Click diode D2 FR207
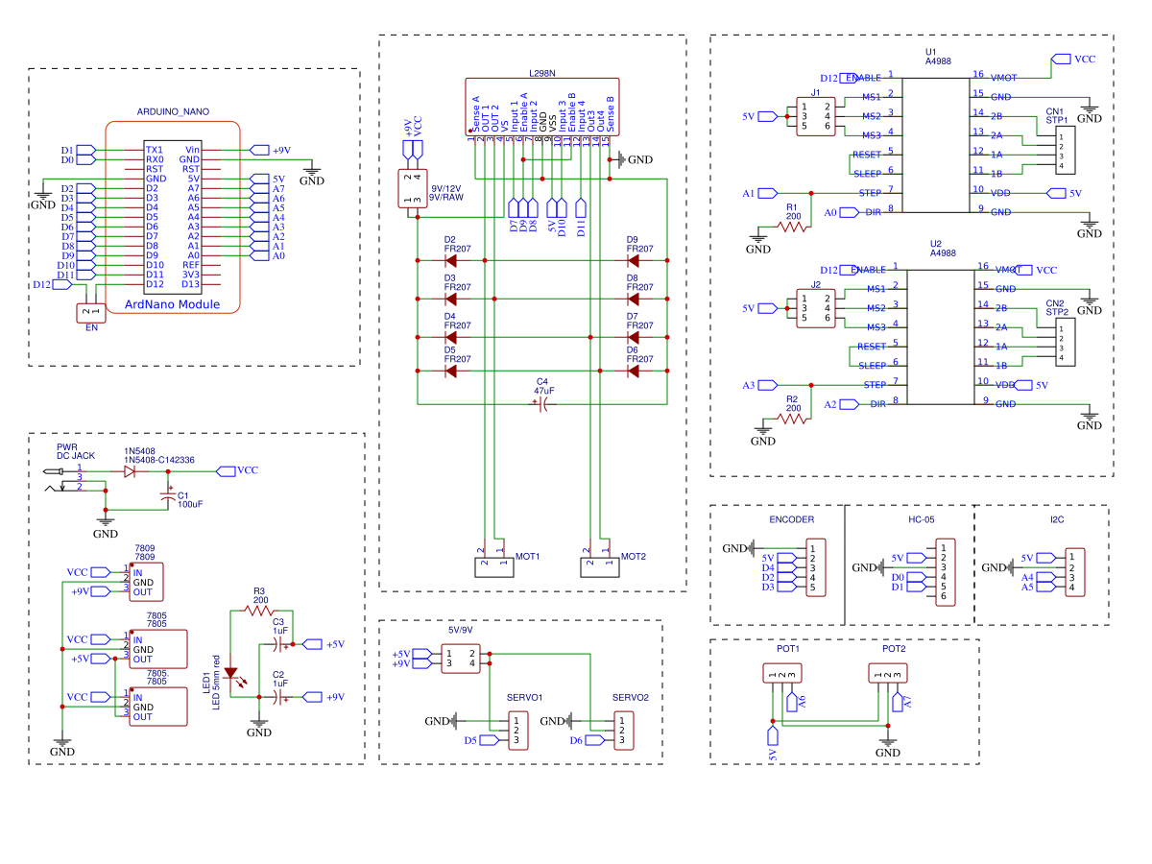Image resolution: width=1152 pixels, height=864 pixels. coord(450,260)
